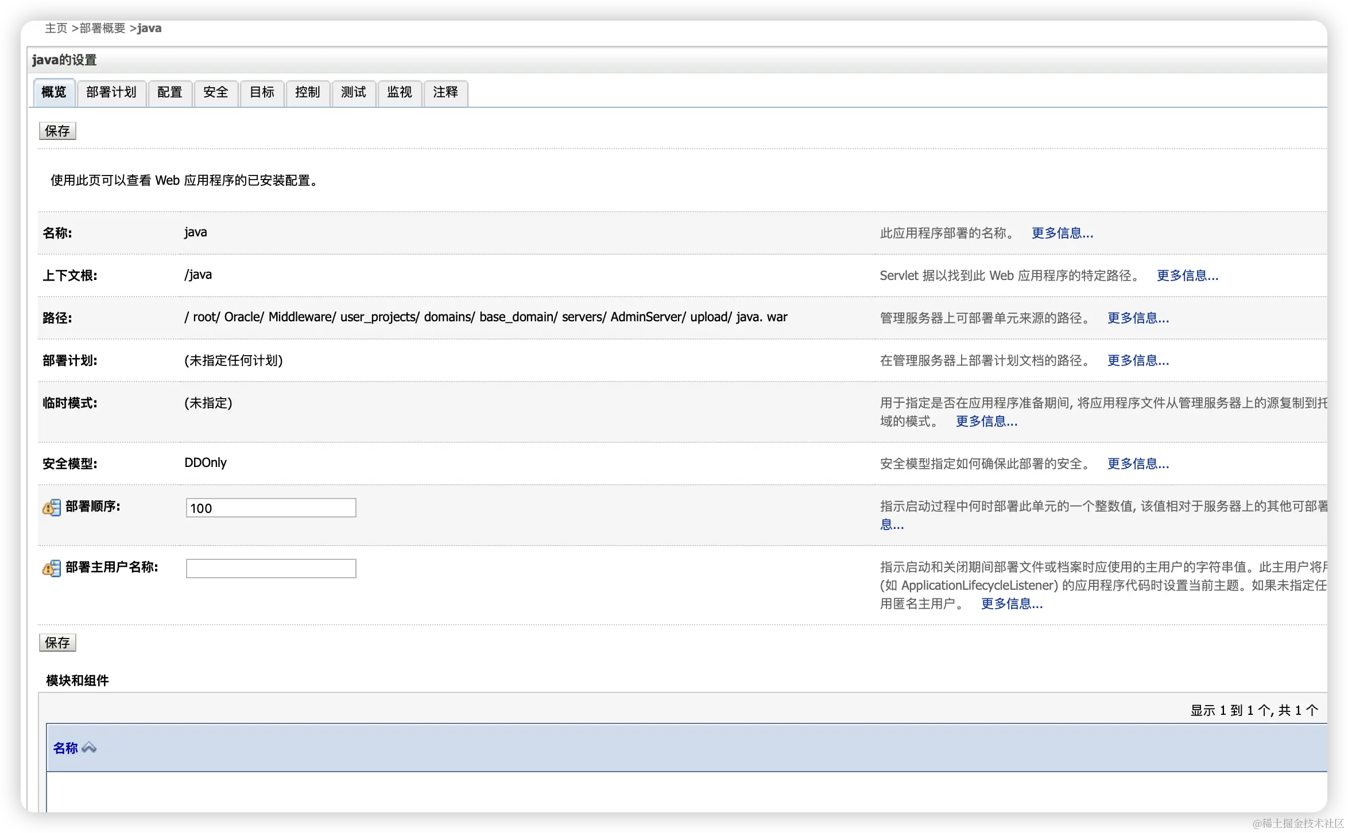This screenshot has height=833, width=1348.
Task: Go to the 目标 tab
Action: [262, 92]
